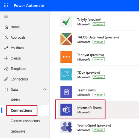Click the orange Taqnyat logo
This screenshot has height=138, width=139.
66,57
